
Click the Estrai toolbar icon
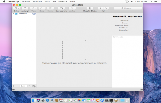coord(41,8)
